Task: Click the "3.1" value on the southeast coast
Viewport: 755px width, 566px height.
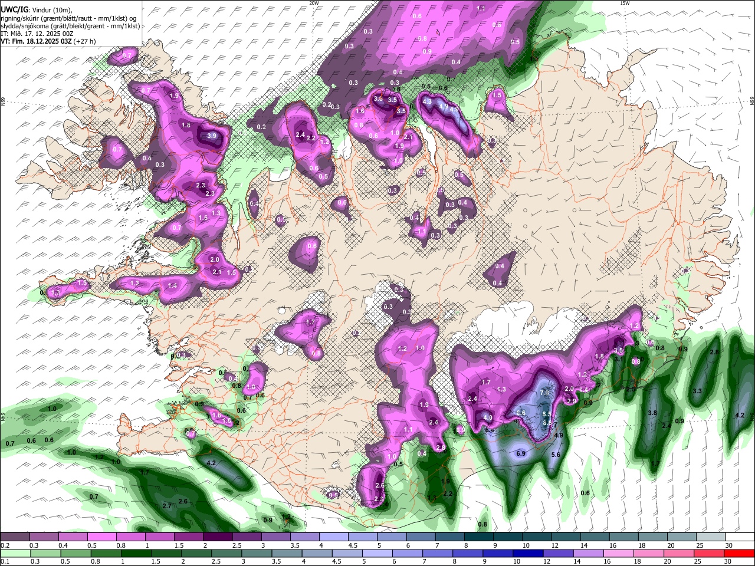Action: [x=619, y=358]
